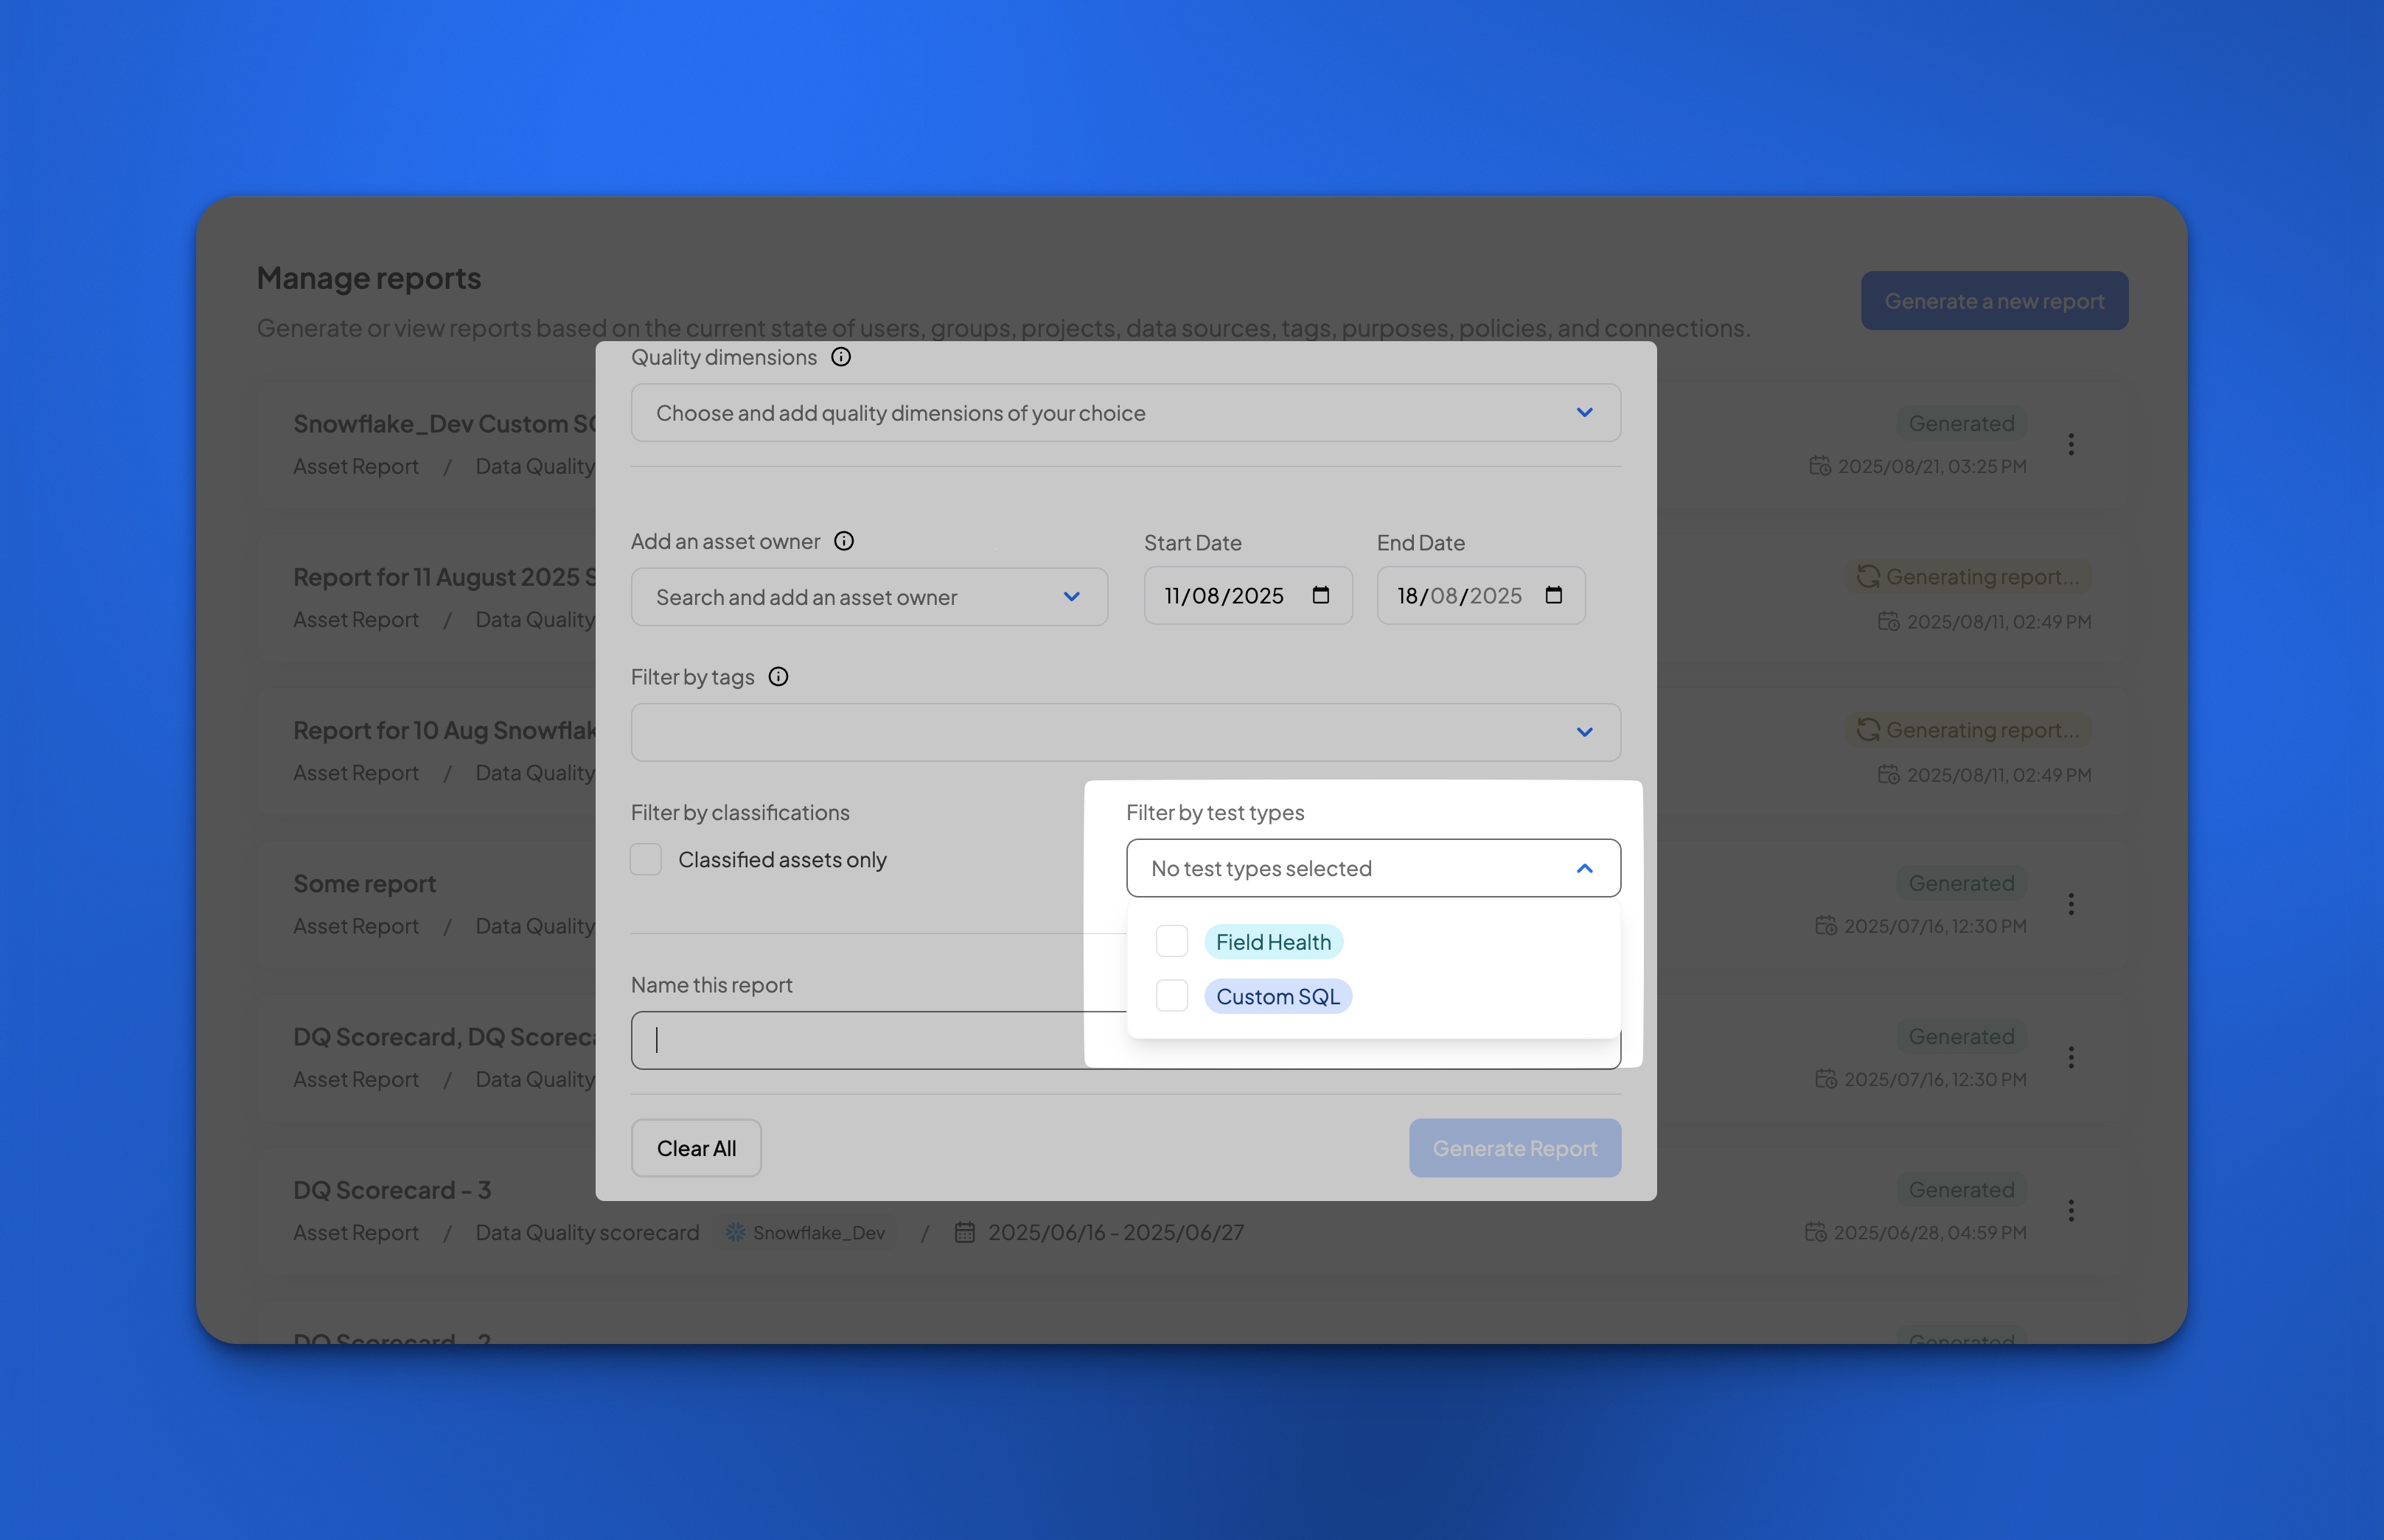
Task: Collapse the No test types selected dropdown
Action: pyautogui.click(x=1583, y=868)
